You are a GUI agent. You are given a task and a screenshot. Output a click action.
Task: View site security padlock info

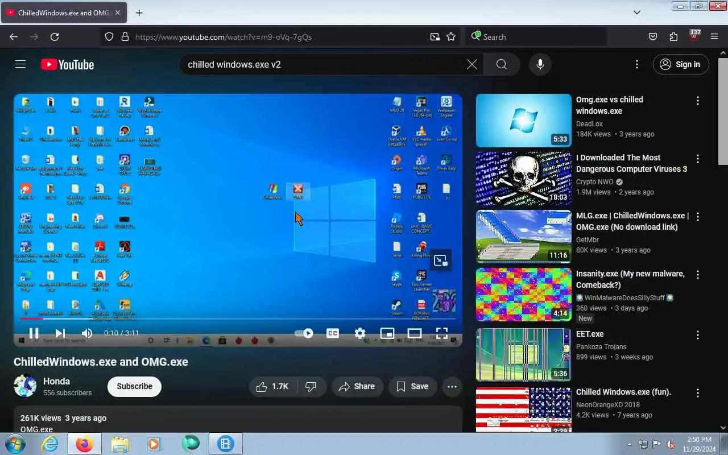pos(125,37)
